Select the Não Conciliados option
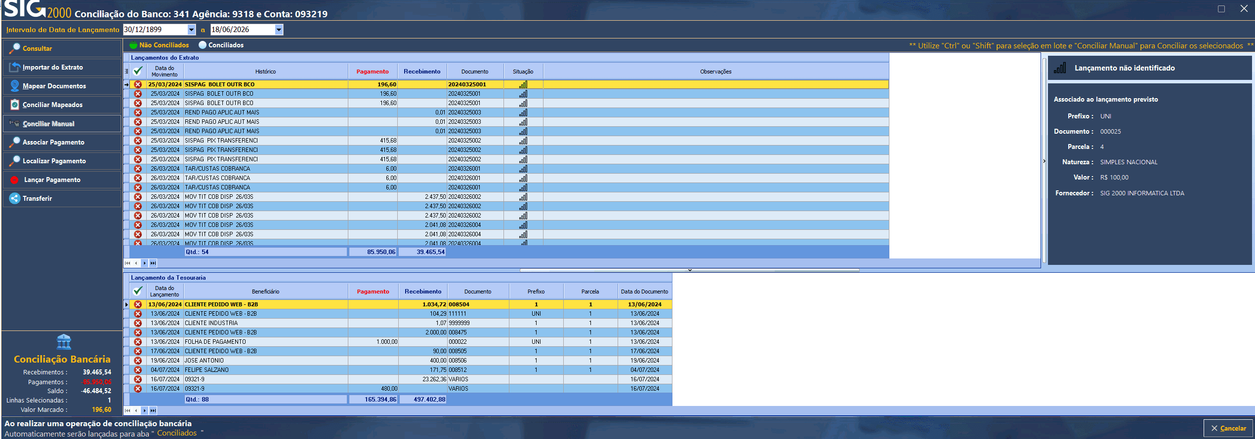The height and width of the screenshot is (439, 1255). pyautogui.click(x=159, y=45)
